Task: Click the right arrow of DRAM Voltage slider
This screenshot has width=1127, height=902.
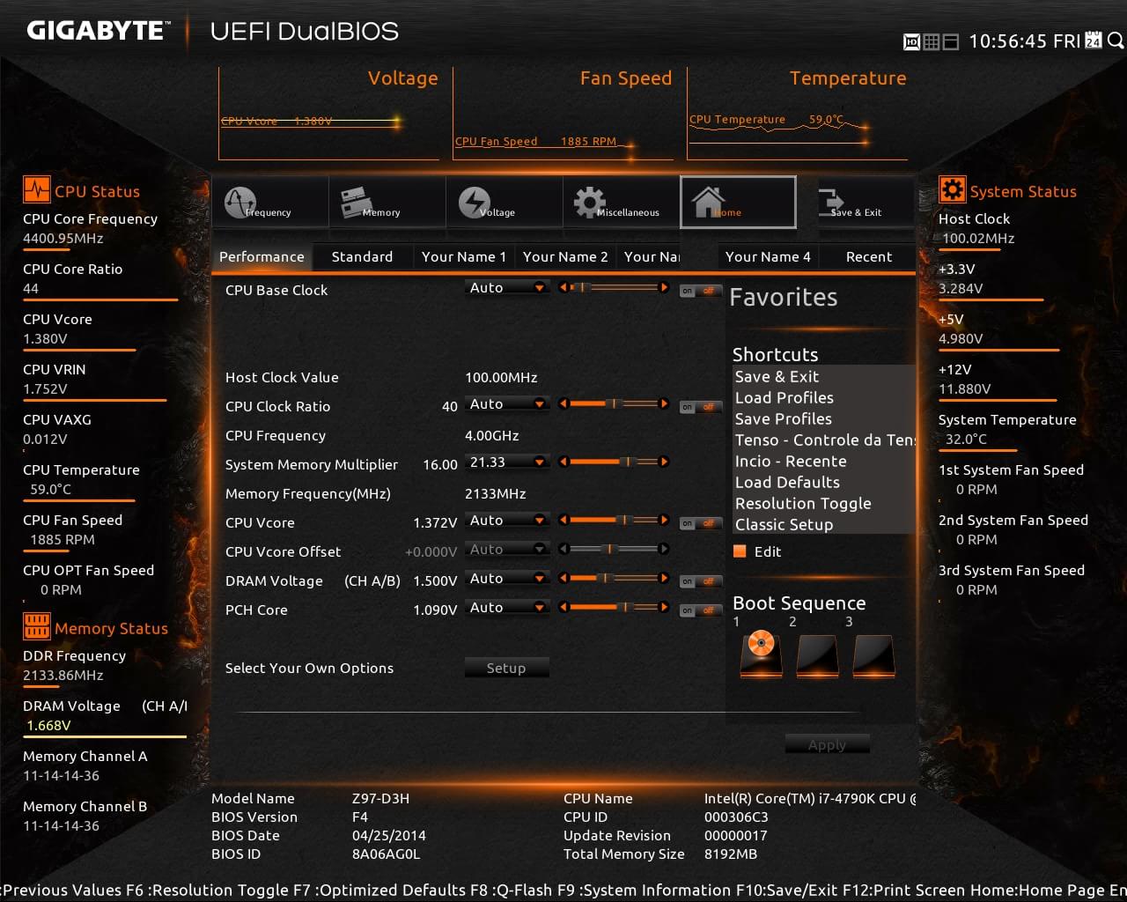Action: [665, 578]
